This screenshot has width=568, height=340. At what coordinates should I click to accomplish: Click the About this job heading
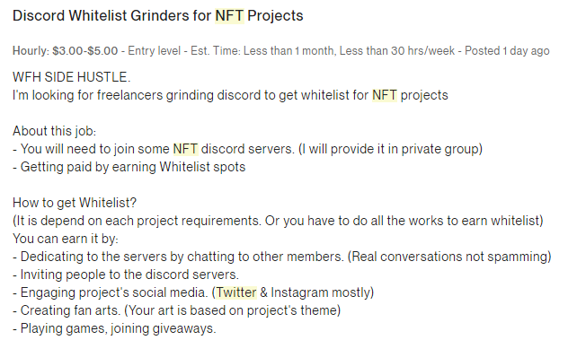[x=54, y=131]
